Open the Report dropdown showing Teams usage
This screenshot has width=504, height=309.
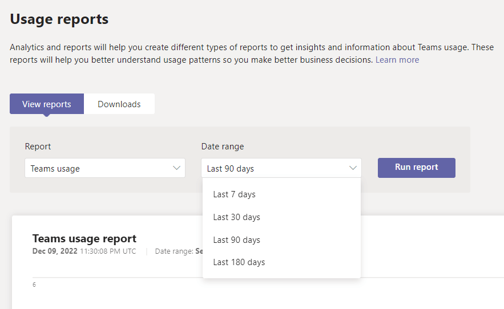tap(105, 168)
